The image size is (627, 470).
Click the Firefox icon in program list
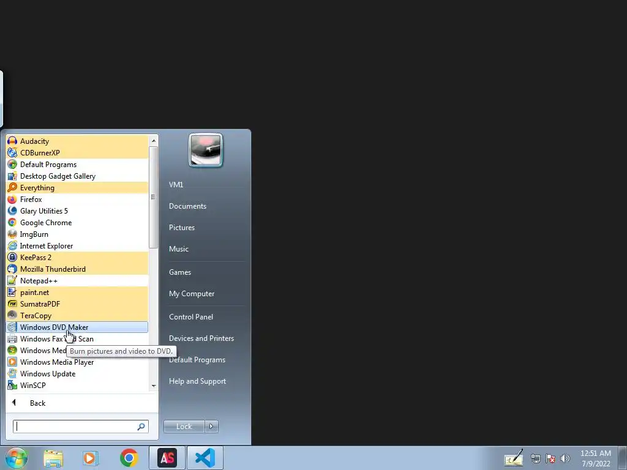pyautogui.click(x=12, y=199)
